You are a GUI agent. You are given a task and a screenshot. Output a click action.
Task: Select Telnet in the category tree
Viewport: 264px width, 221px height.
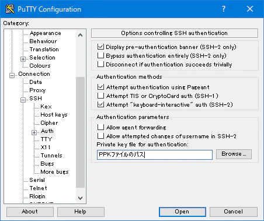pyautogui.click(x=38, y=188)
